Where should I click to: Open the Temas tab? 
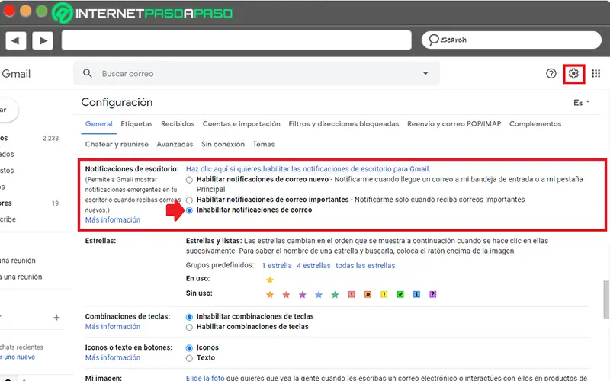pos(264,144)
